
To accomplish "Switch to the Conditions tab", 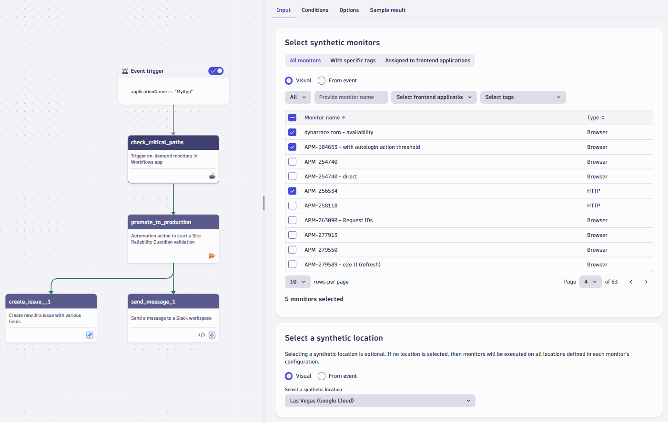I will (315, 10).
